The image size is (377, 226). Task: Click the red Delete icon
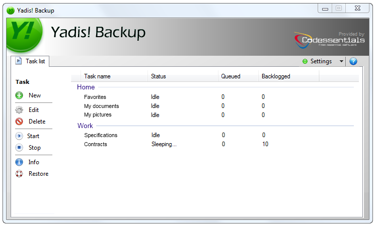coord(19,122)
